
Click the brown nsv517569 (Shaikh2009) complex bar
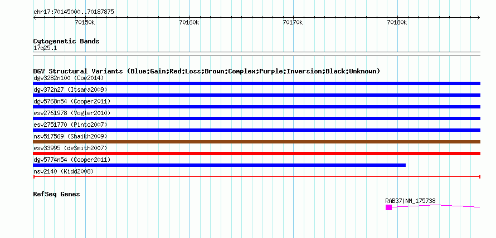coord(256,142)
